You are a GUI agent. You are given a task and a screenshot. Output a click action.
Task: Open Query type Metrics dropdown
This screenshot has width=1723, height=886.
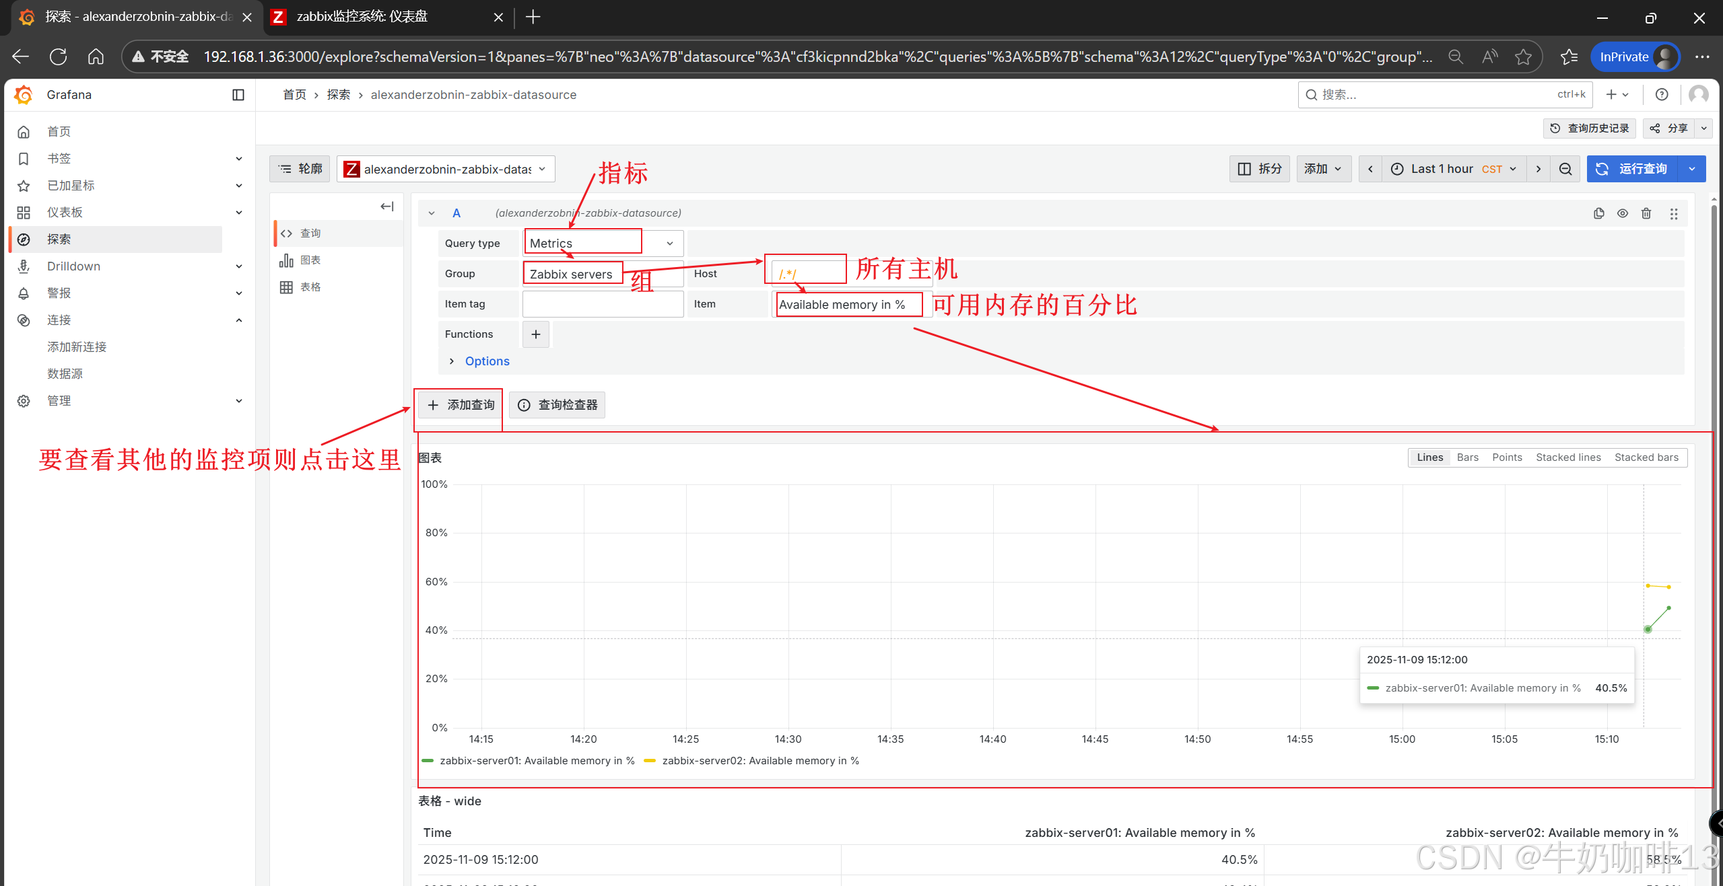coord(603,244)
